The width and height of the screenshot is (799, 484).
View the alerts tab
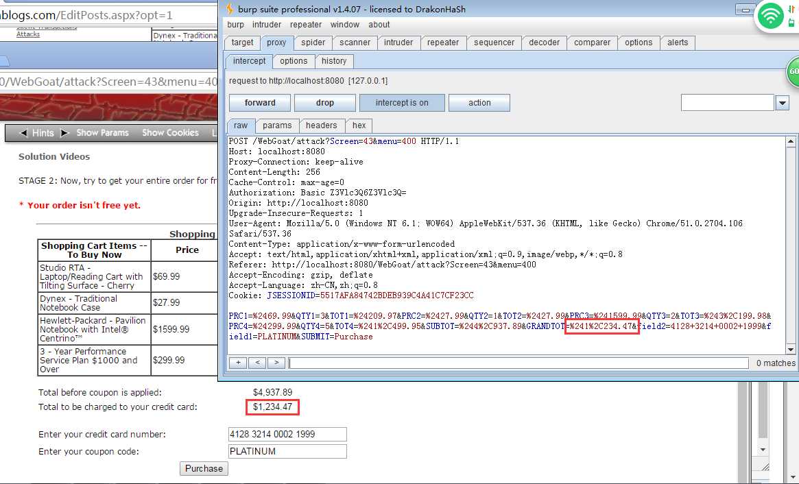pos(678,43)
